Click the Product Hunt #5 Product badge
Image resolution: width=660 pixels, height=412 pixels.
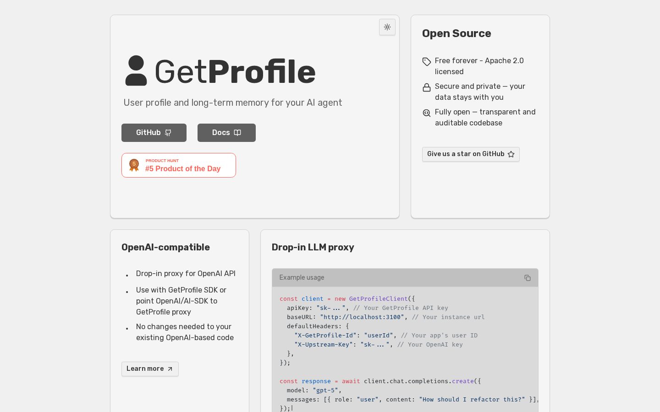179,165
